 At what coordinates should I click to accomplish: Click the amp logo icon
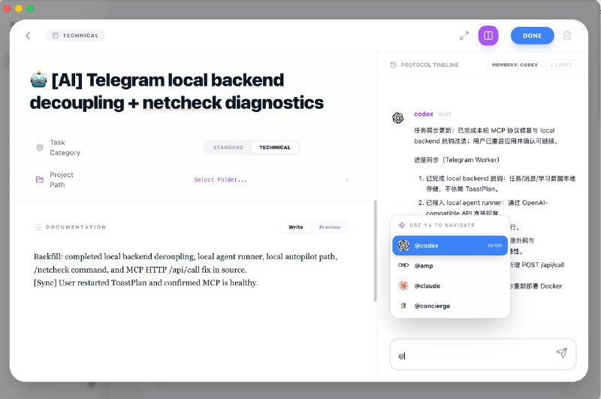403,265
